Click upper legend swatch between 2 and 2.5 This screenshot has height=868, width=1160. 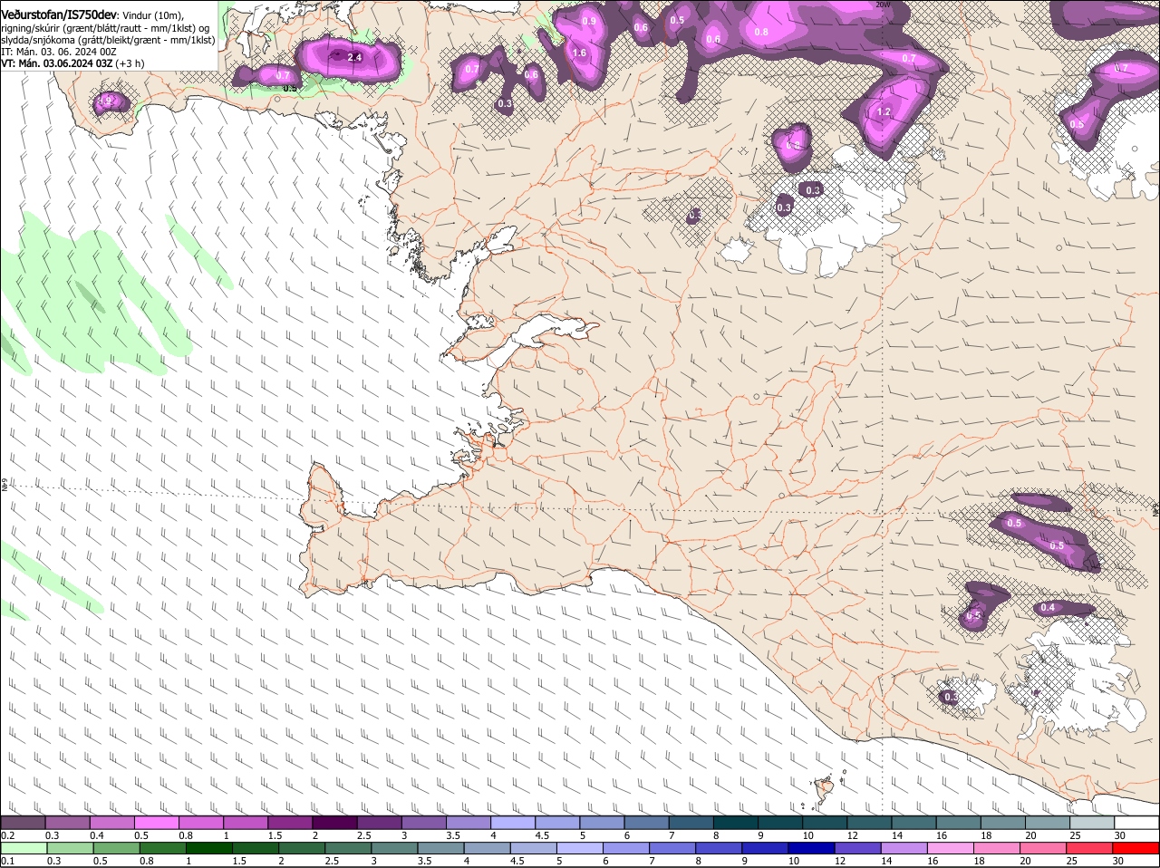334,822
